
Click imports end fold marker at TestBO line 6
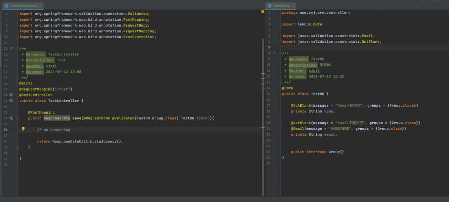281,42
